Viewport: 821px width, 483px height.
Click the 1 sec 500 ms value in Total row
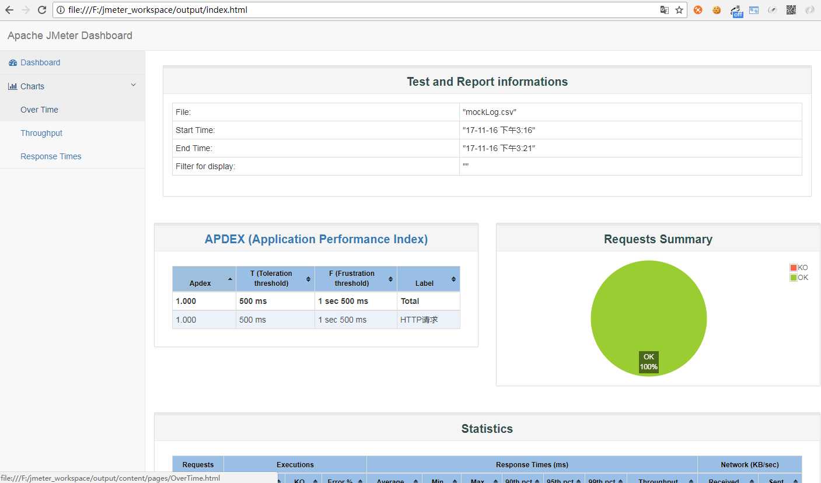pyautogui.click(x=343, y=301)
